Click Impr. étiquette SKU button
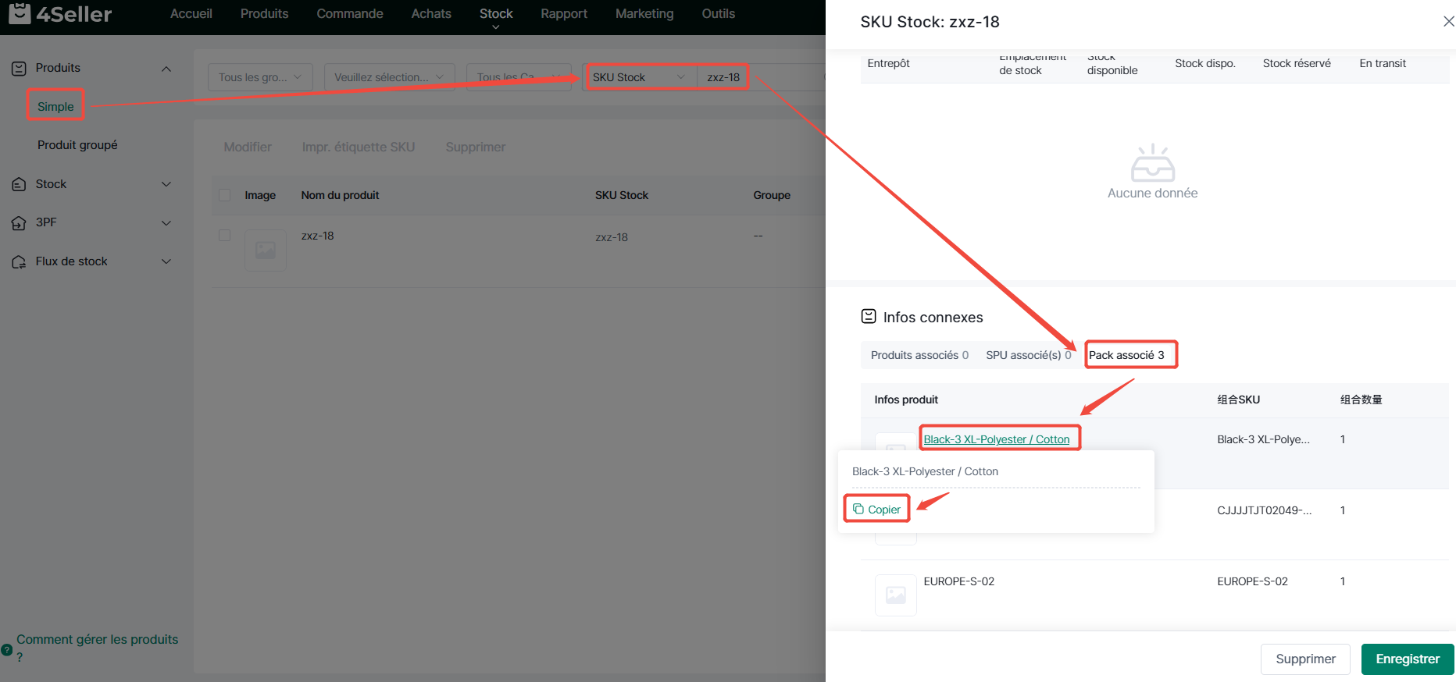The height and width of the screenshot is (682, 1456). (x=359, y=147)
